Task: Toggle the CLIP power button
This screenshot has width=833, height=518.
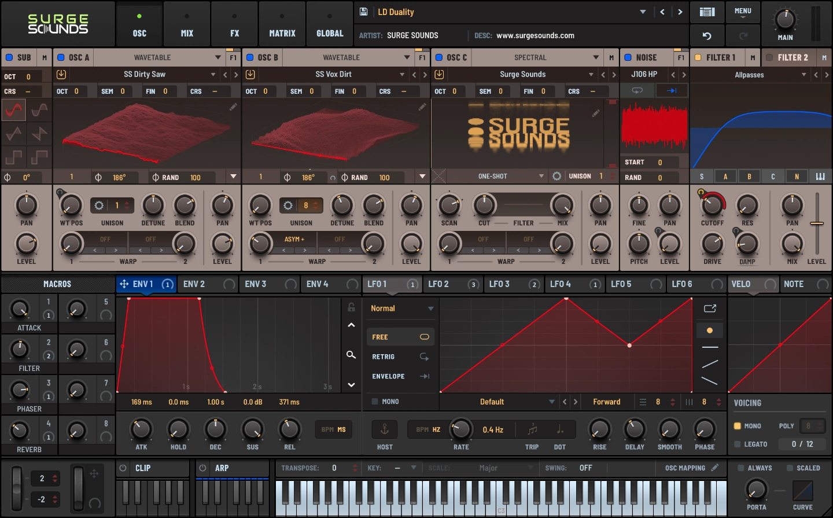Action: (x=123, y=468)
